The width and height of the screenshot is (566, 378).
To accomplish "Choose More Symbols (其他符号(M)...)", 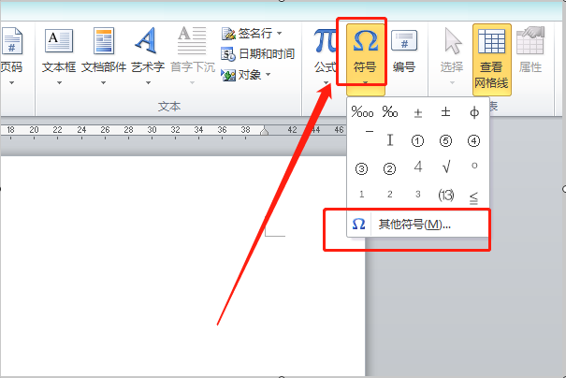I will [417, 225].
